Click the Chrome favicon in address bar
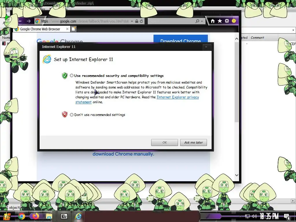Image resolution: width=296 pixels, height=222 pixels. (x=38, y=21)
